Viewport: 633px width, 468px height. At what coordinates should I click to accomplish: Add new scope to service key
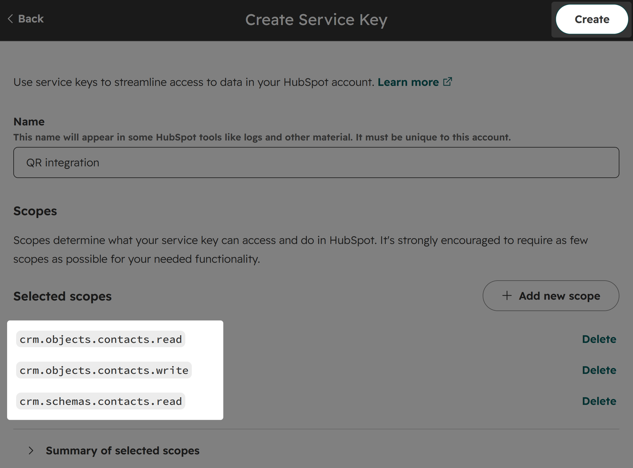[551, 296]
